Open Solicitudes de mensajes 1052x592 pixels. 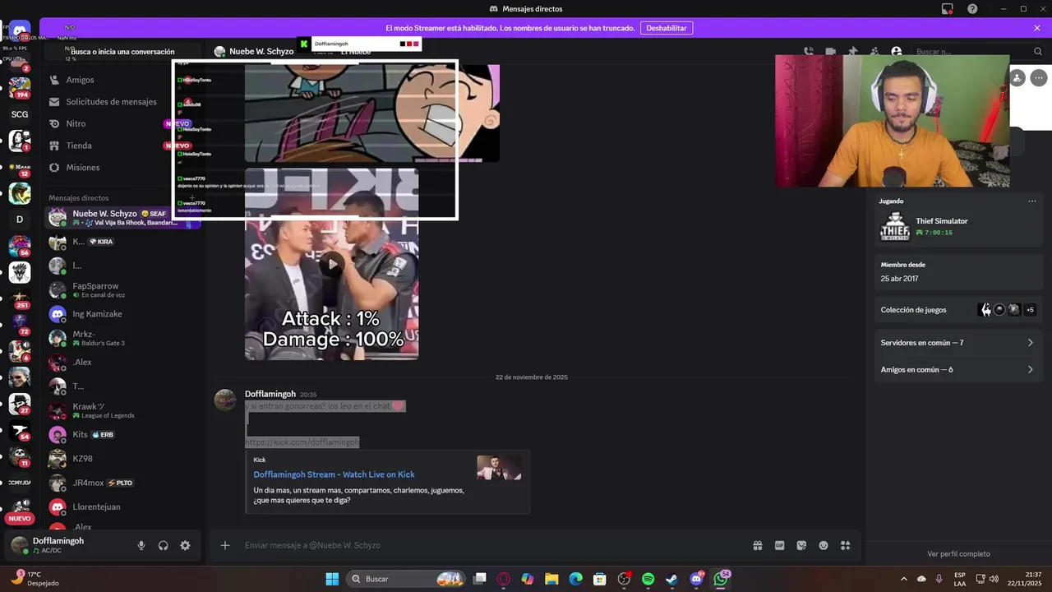click(122, 102)
